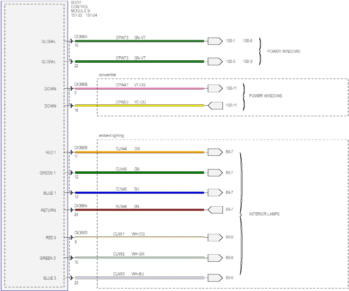Select the inbound arrow on the RLN44 wire
The image size is (349, 291).
(x=215, y=210)
